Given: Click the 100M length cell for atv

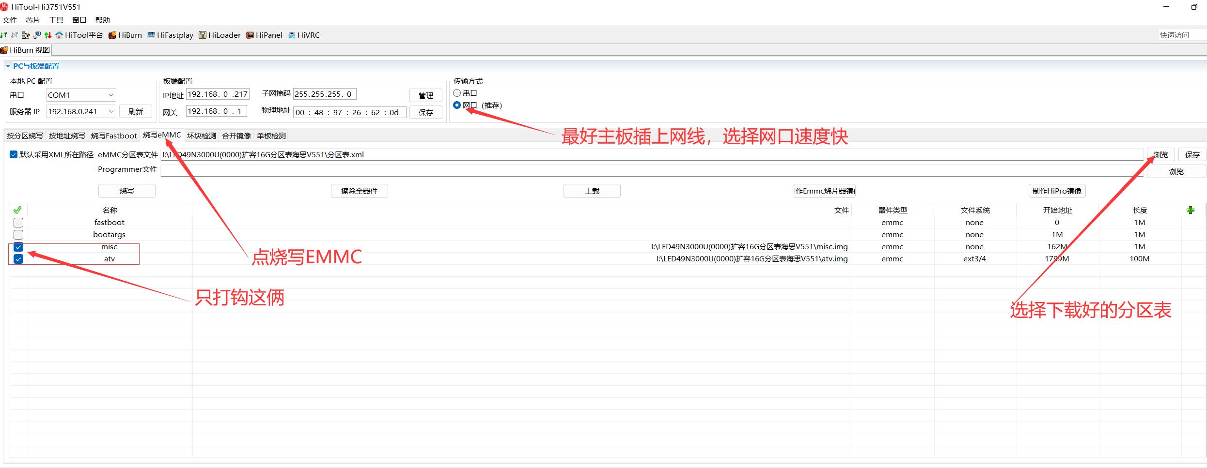Looking at the screenshot, I should [1139, 259].
